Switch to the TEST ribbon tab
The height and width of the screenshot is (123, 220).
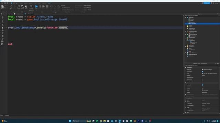click(x=35, y=3)
